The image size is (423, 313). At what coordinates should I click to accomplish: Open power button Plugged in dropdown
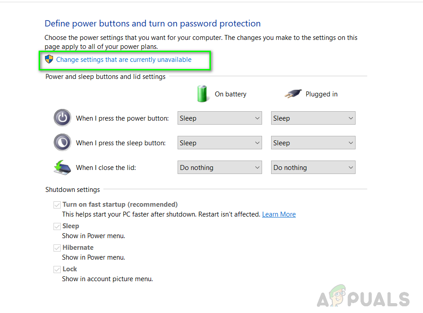click(x=313, y=118)
